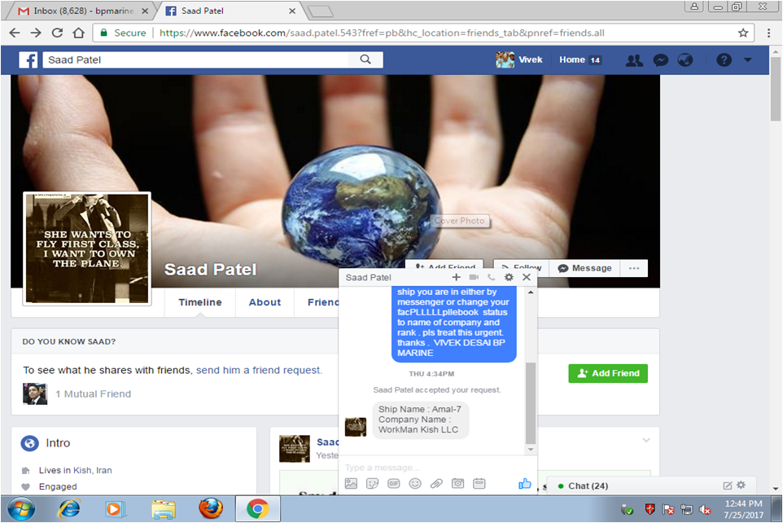This screenshot has height=523, width=783.
Task: Open the Quick Help question mark icon
Action: coord(724,60)
